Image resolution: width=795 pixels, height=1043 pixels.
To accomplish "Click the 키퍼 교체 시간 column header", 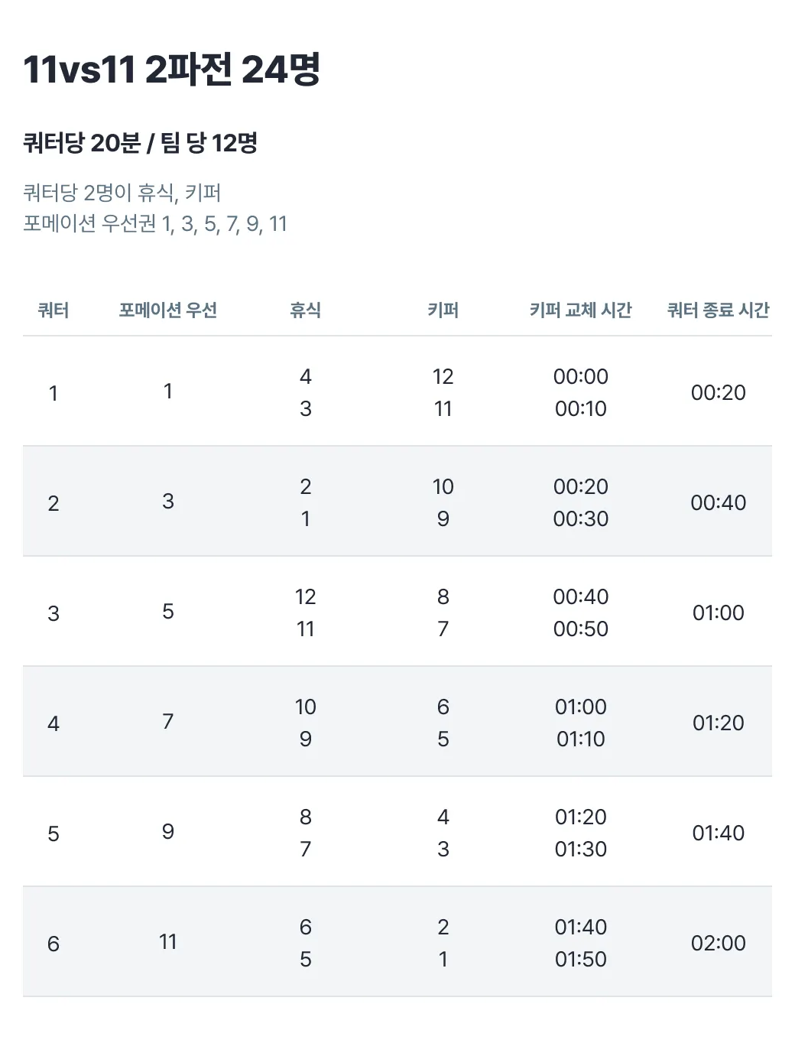I will [580, 310].
